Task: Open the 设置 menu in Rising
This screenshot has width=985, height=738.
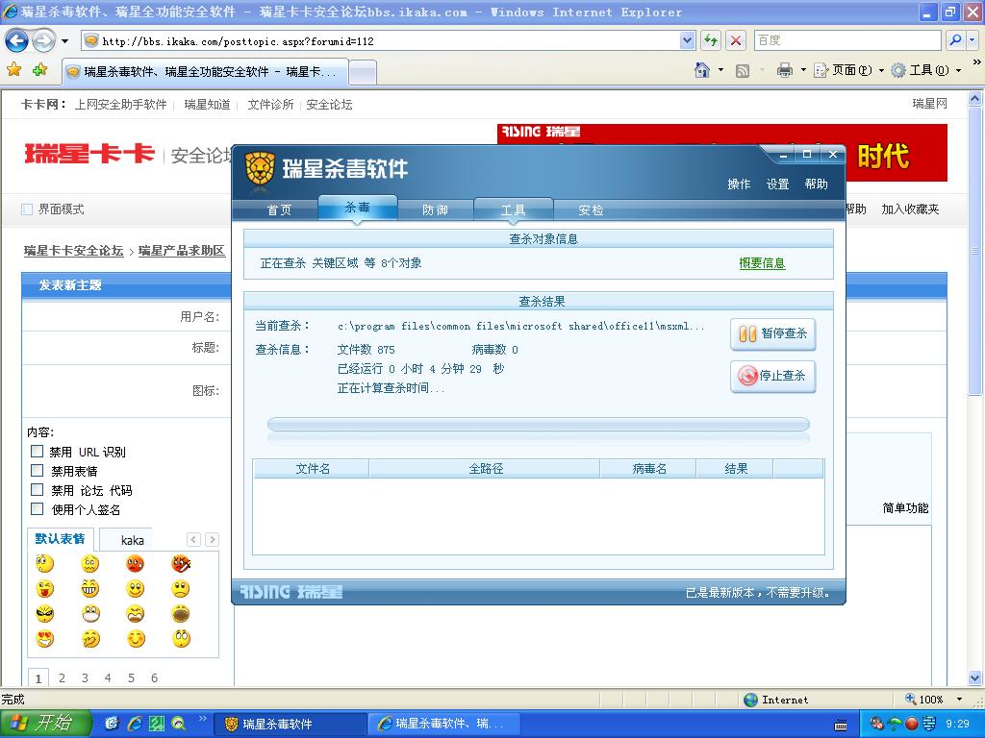Action: pyautogui.click(x=777, y=184)
